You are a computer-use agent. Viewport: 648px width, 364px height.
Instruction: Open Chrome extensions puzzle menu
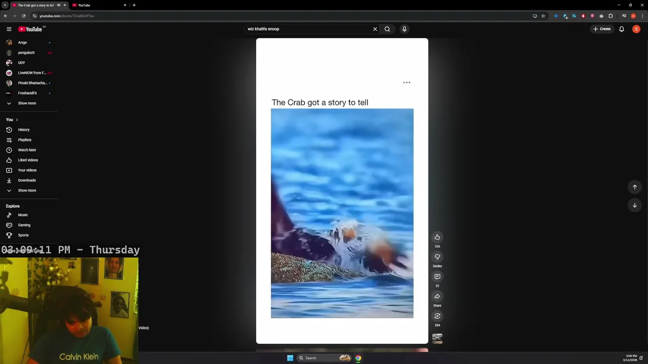click(611, 16)
